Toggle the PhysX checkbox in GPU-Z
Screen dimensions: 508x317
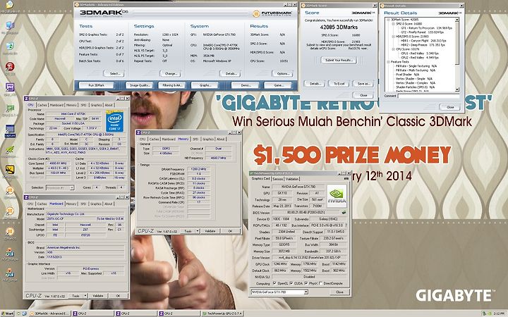tap(306, 283)
